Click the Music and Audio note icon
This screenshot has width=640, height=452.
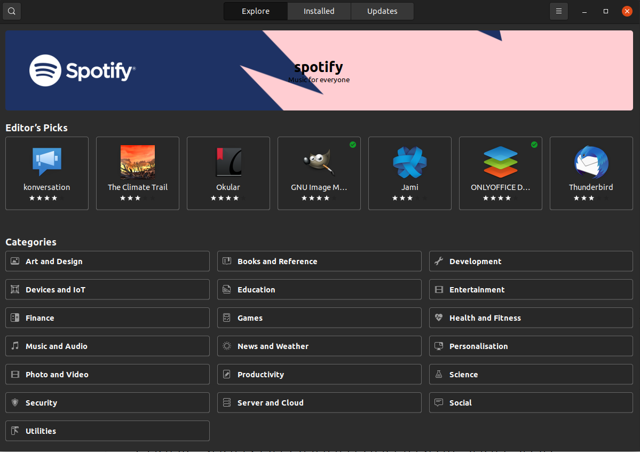[15, 345]
